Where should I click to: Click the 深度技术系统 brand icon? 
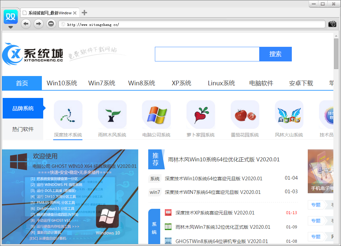point(68,115)
